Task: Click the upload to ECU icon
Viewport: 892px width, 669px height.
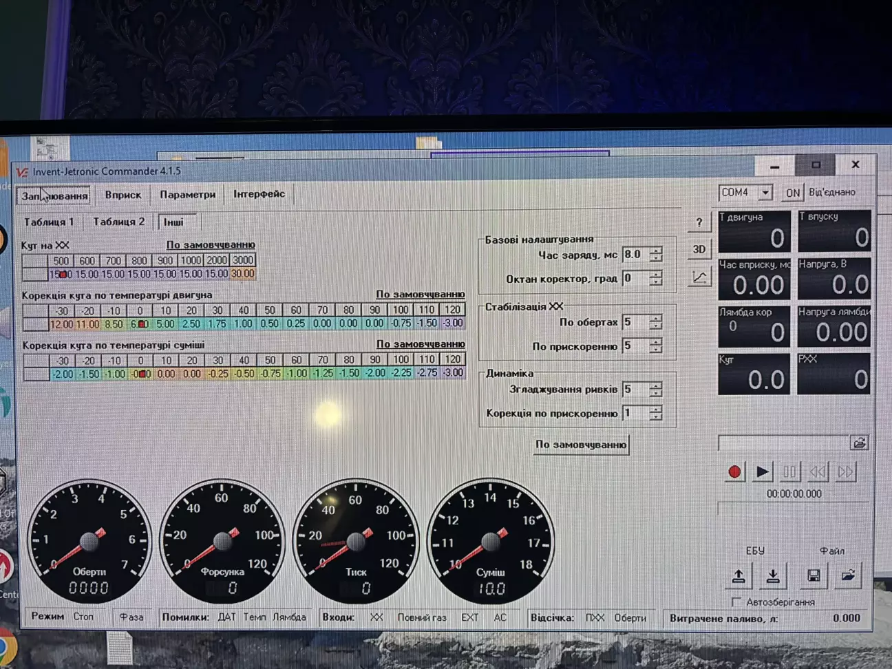Action: (x=739, y=576)
